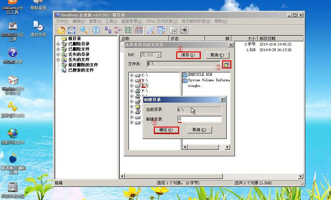Click 取消(C) in the 创建目录 dialog

[199, 130]
